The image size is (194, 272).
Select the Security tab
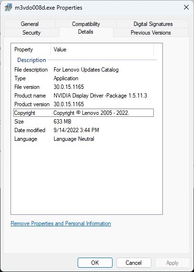click(32, 33)
